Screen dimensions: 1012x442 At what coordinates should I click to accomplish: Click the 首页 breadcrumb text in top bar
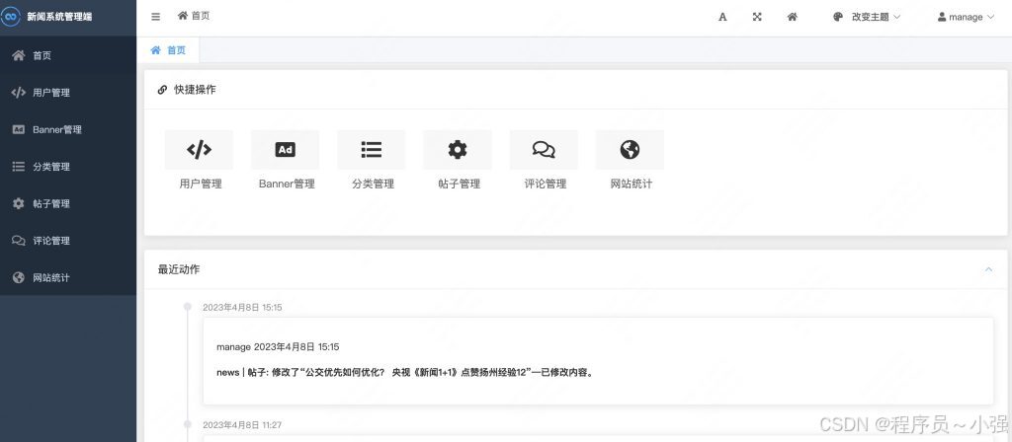coord(201,16)
